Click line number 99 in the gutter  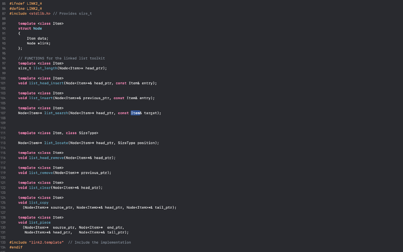[x=4, y=73]
